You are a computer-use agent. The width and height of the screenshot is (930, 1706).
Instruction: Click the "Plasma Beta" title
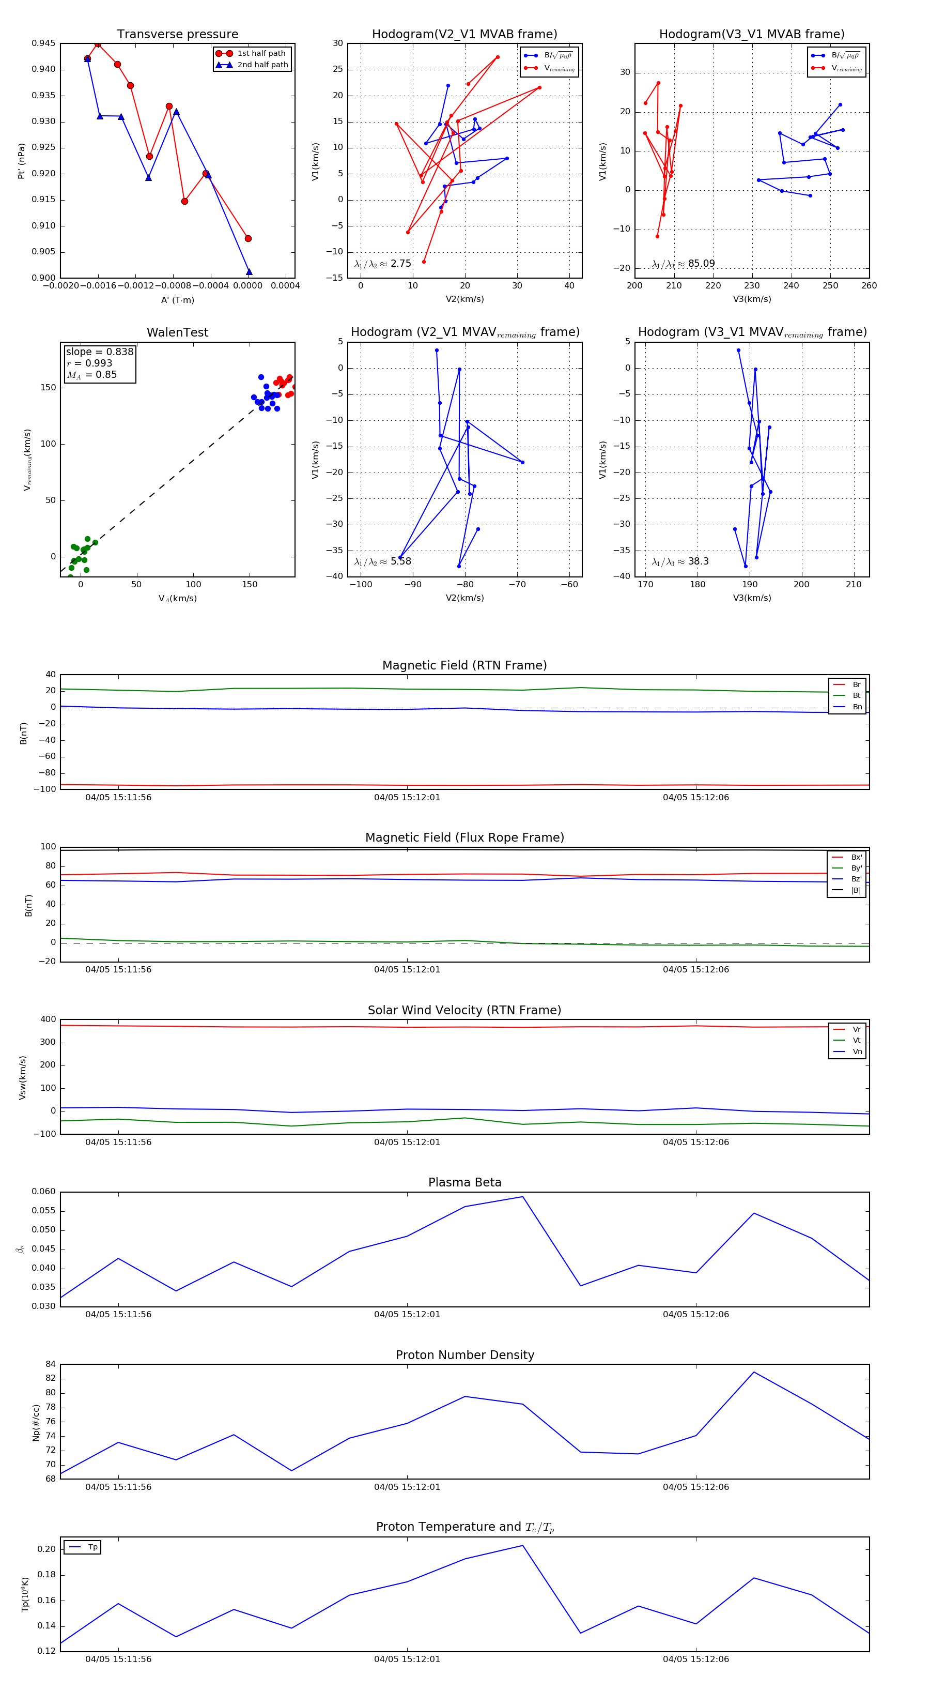tap(464, 1182)
